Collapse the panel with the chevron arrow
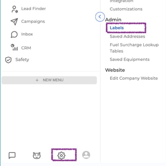 [100, 17]
